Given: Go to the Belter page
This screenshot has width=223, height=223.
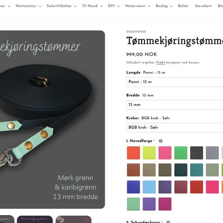Looking at the screenshot, I should coord(184,6).
